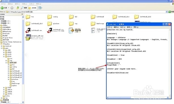174x104 pixels.
Task: Select the vcredist_x86.exe installer icon
Action: click(28, 37)
